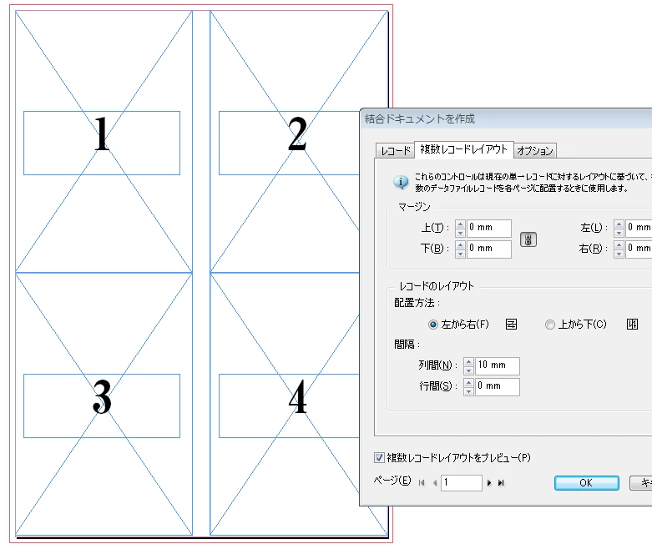The height and width of the screenshot is (554, 652).
Task: Increase the 左(L) margin with up arrow
Action: click(x=619, y=224)
